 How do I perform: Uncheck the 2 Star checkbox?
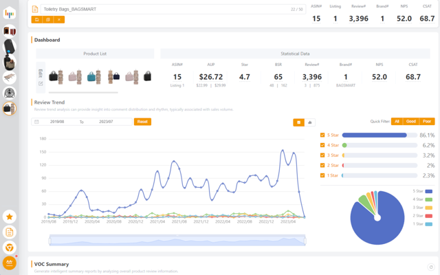pos(322,165)
